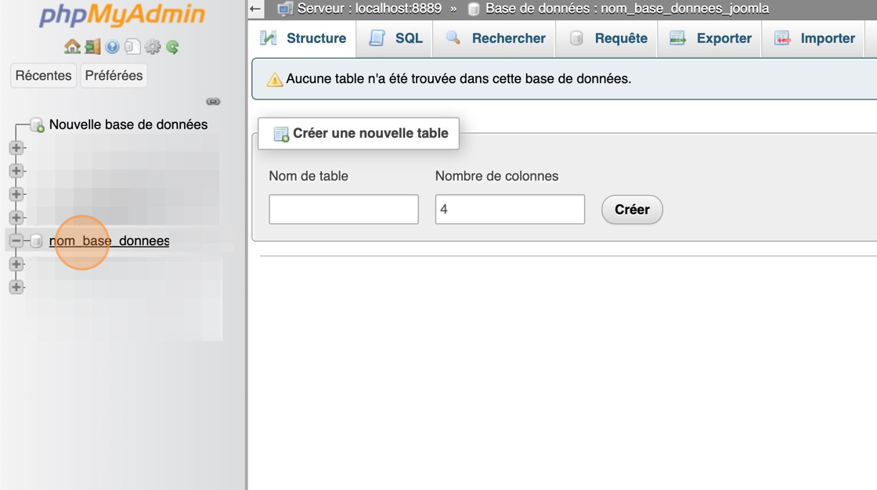
Task: Open phpMyAdmin help via question mark icon
Action: [x=113, y=47]
